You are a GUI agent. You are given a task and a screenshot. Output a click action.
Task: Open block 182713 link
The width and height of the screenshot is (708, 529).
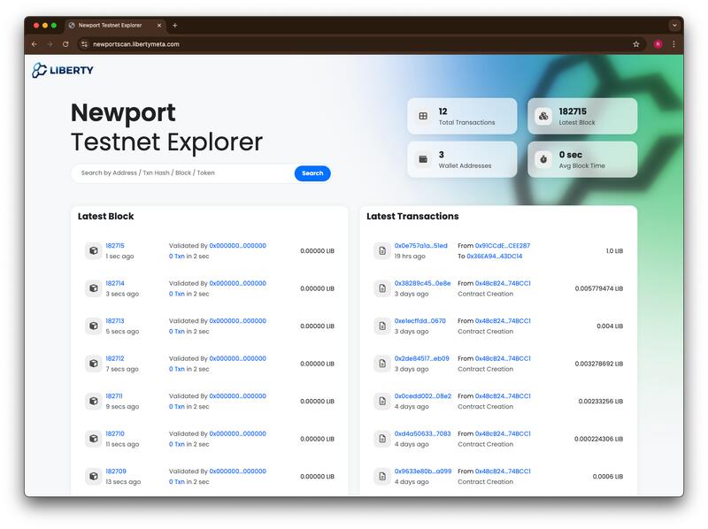click(115, 320)
